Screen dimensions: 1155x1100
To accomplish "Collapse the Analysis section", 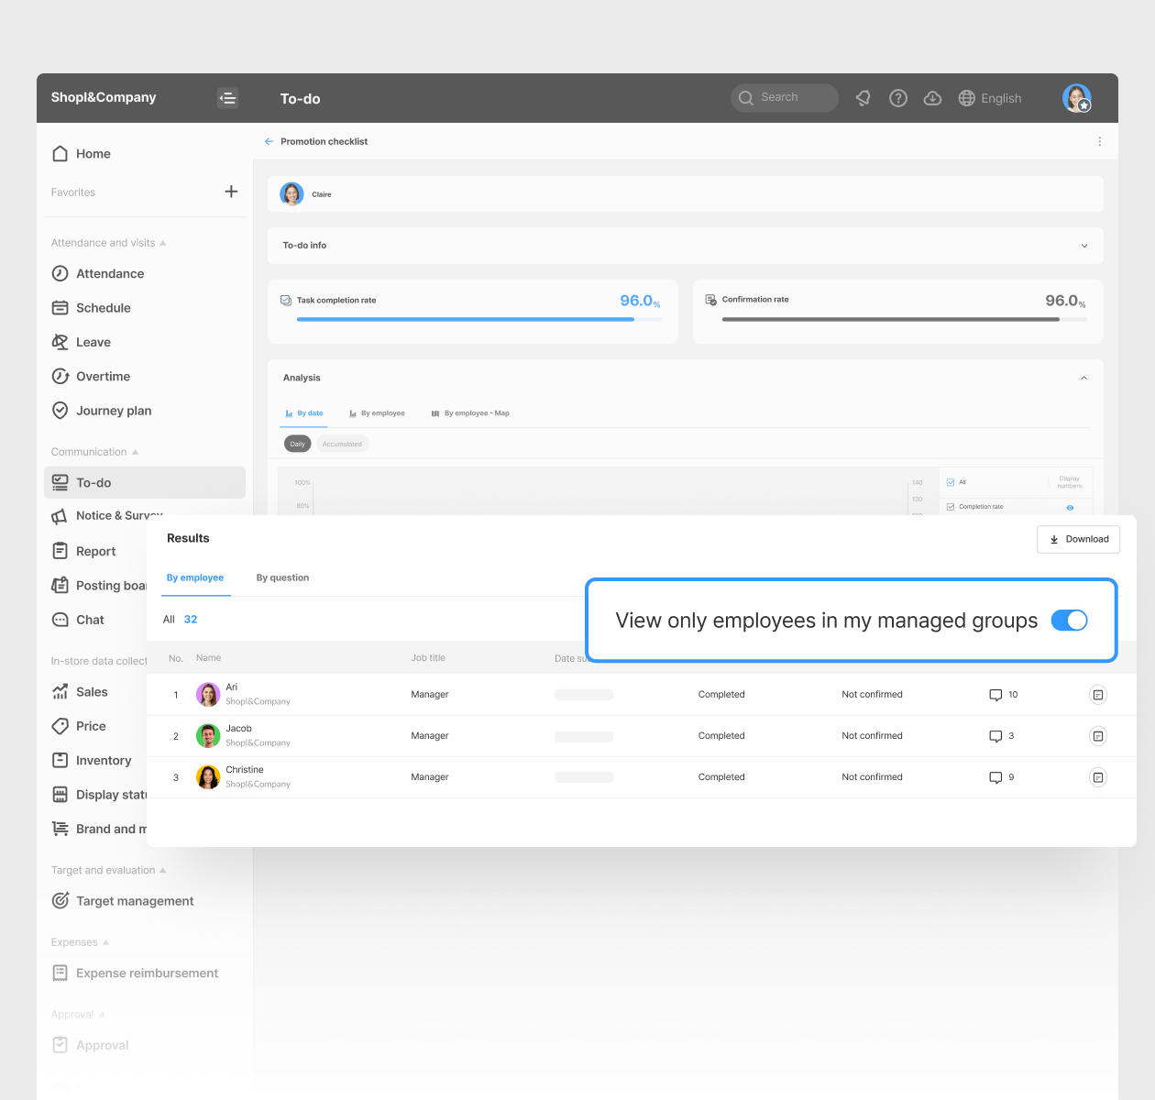I will 1083,378.
